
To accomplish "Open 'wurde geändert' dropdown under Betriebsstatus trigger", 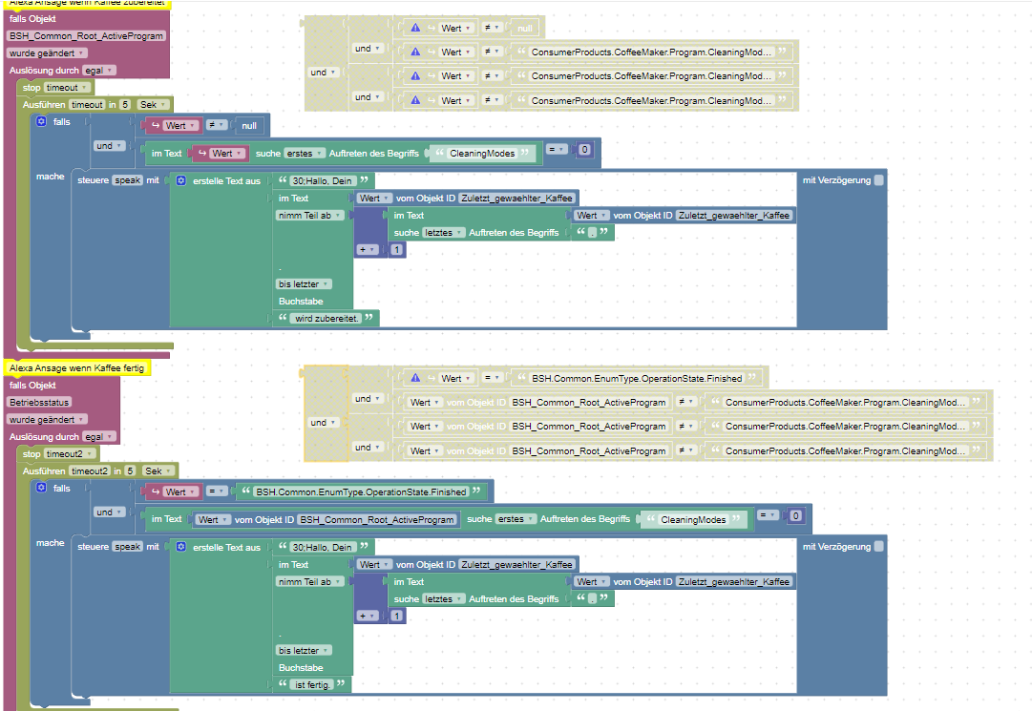I will tap(47, 420).
